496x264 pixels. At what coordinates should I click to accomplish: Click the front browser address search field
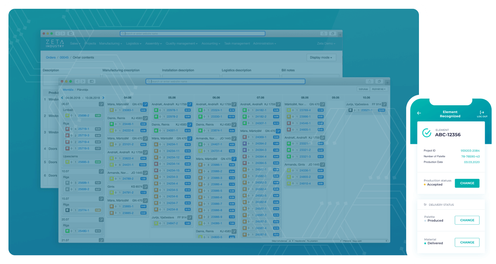coord(225,81)
